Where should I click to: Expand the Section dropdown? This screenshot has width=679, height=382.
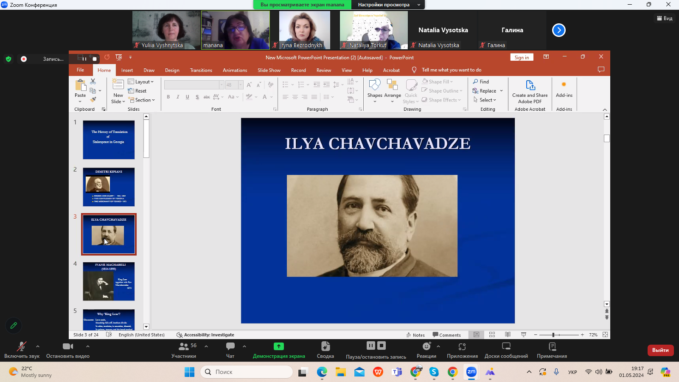pos(143,100)
